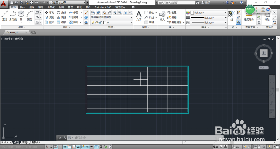Click the 引线 leader button
This screenshot has width=280, height=149.
click(150, 18)
